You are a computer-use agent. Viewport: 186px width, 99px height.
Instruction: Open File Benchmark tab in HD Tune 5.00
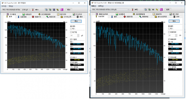click(x=11, y=14)
